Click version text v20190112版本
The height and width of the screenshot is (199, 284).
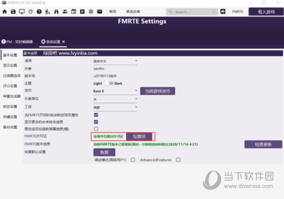point(105,76)
